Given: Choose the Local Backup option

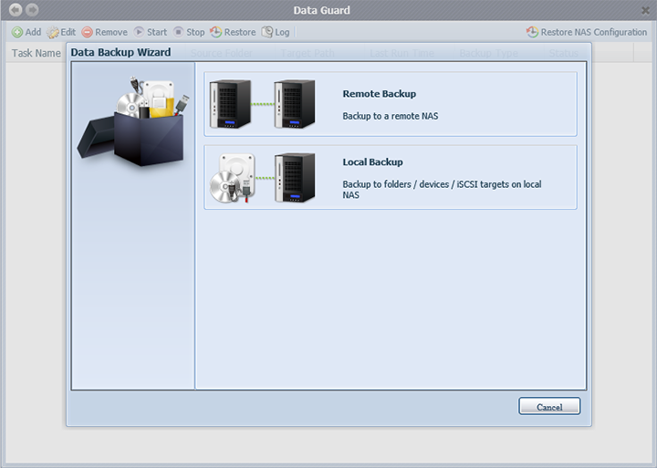Looking at the screenshot, I should point(390,177).
